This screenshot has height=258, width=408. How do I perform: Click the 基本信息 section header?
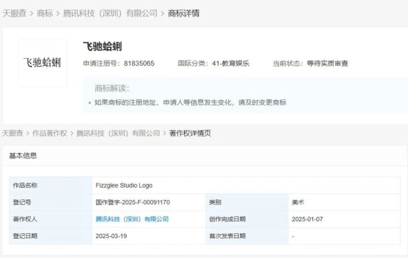[23, 156]
